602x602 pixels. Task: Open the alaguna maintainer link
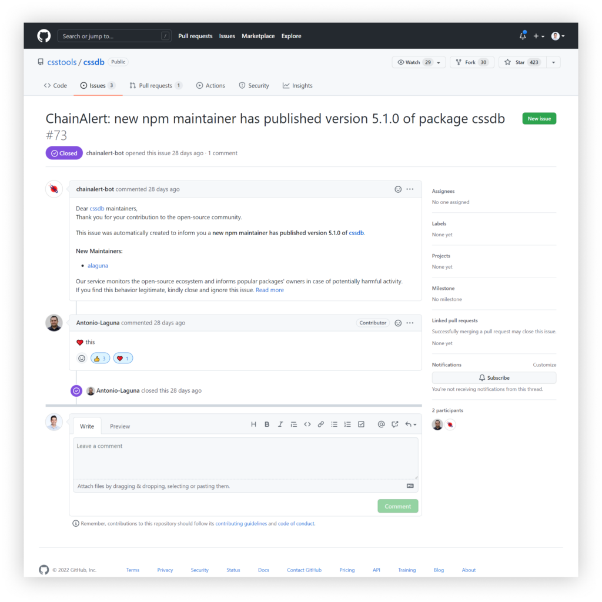[x=98, y=266]
